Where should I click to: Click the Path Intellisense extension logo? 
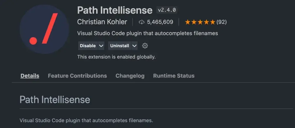pyautogui.click(x=44, y=29)
